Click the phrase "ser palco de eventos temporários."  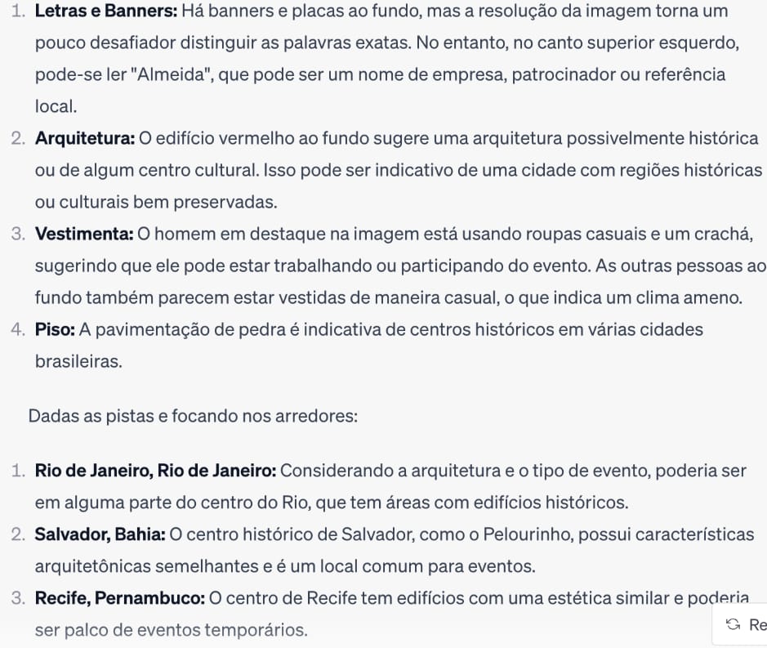(172, 630)
